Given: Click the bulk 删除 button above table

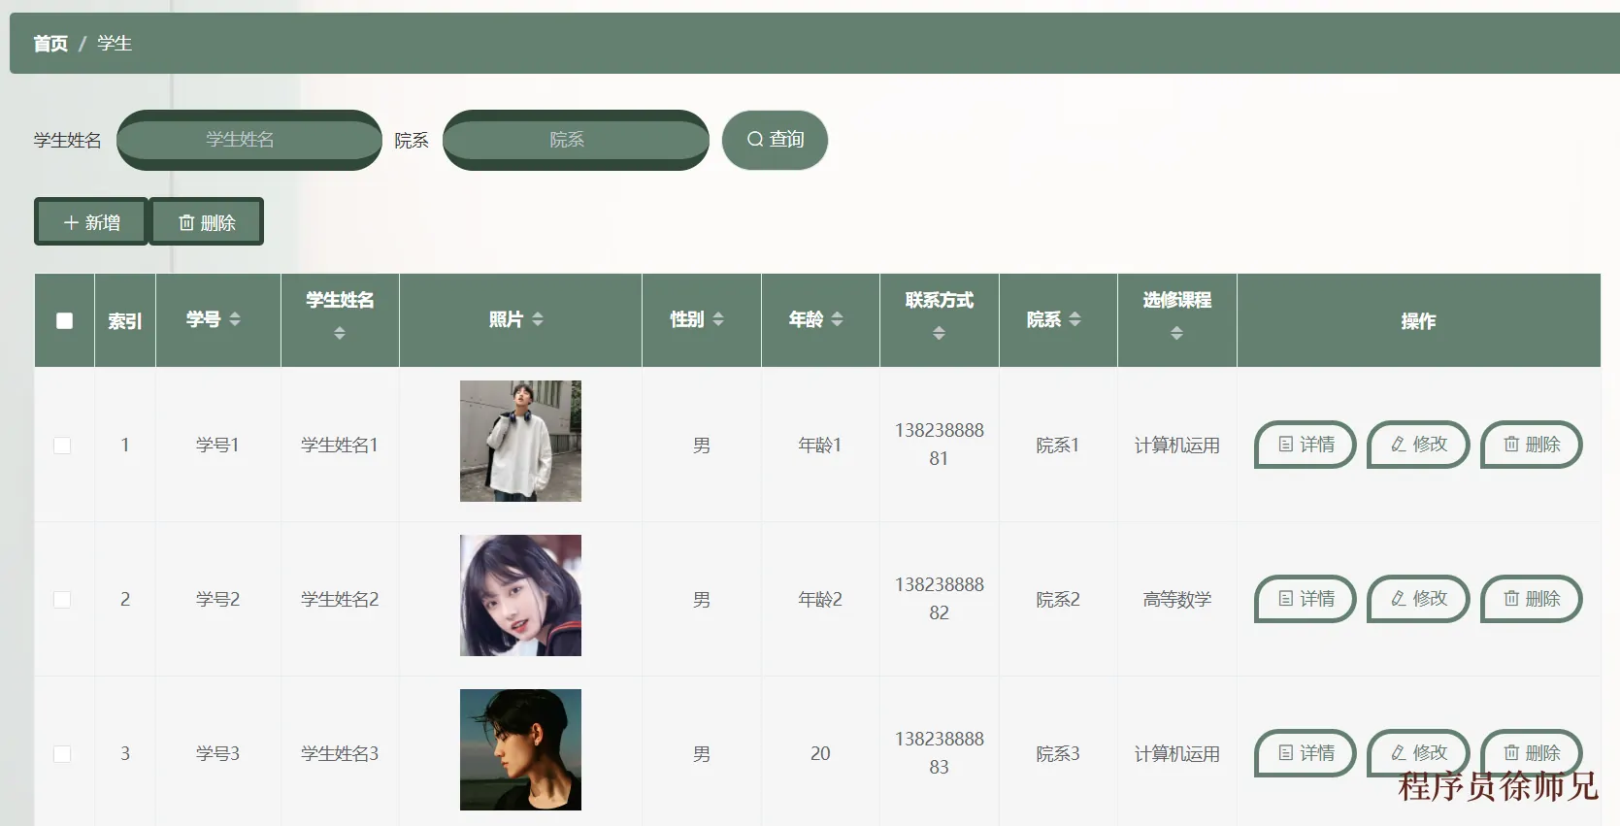Looking at the screenshot, I should coord(207,222).
